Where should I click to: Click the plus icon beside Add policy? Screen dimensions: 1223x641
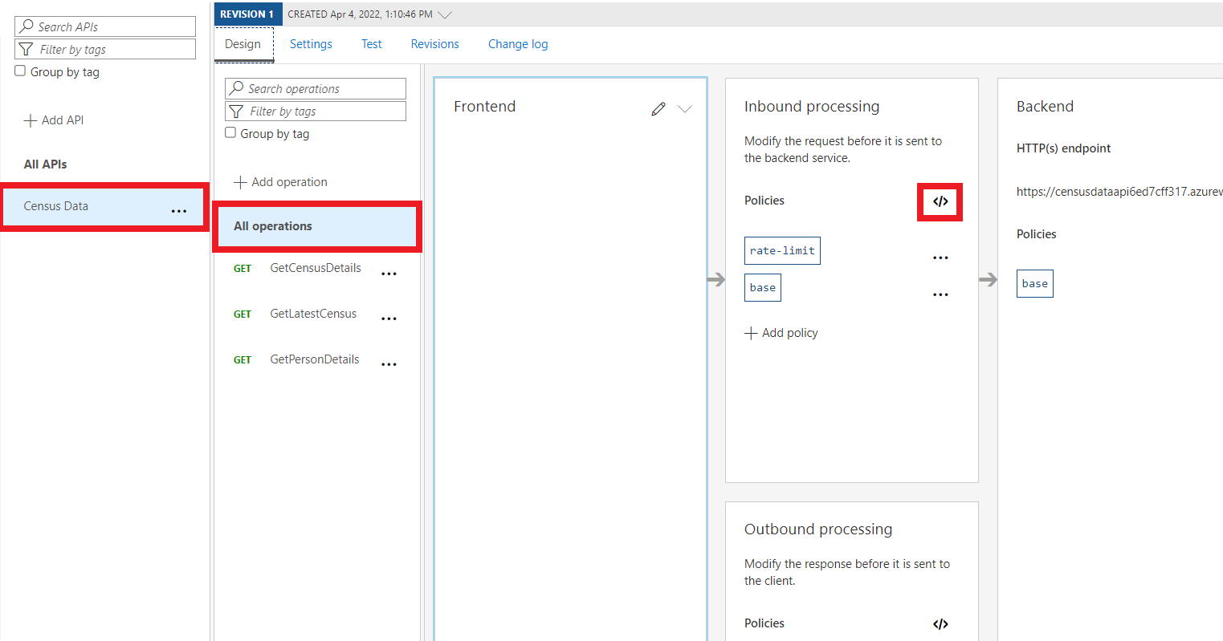tap(751, 333)
